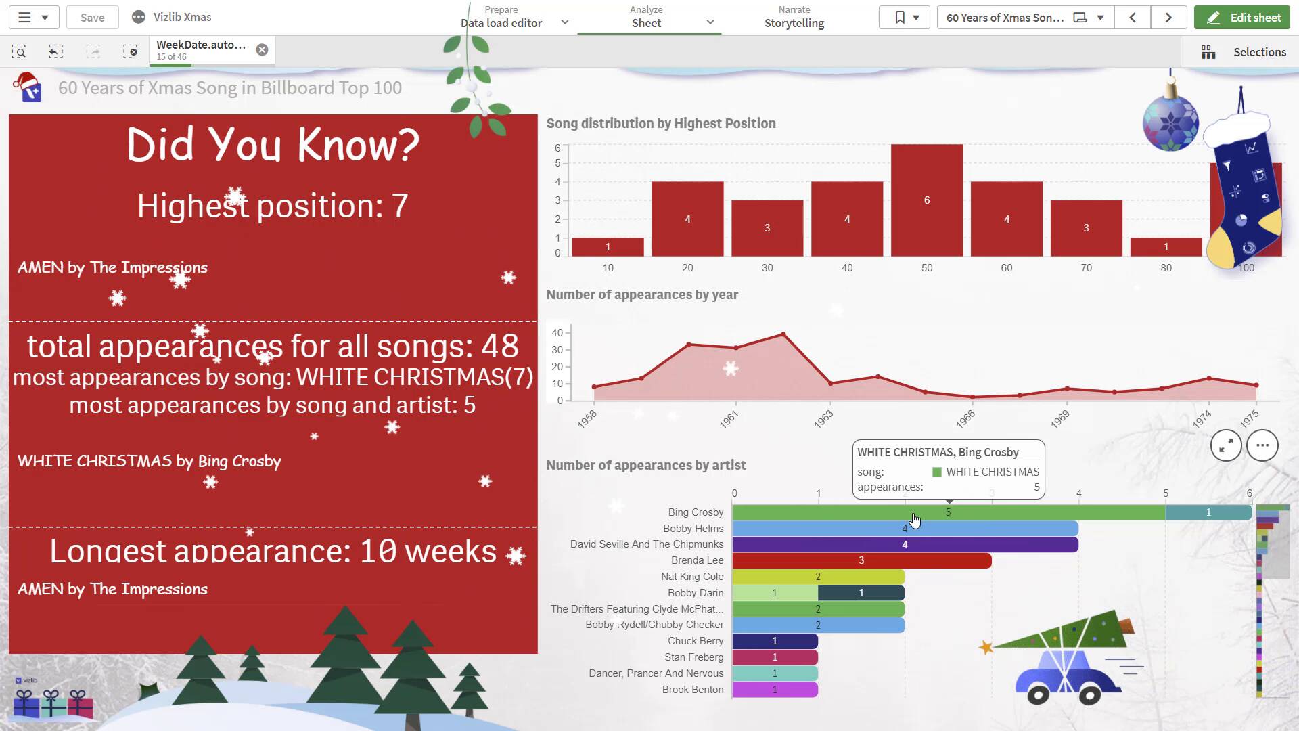The width and height of the screenshot is (1299, 731).
Task: Expand the Prepare Data load editor dropdown
Action: pyautogui.click(x=565, y=22)
